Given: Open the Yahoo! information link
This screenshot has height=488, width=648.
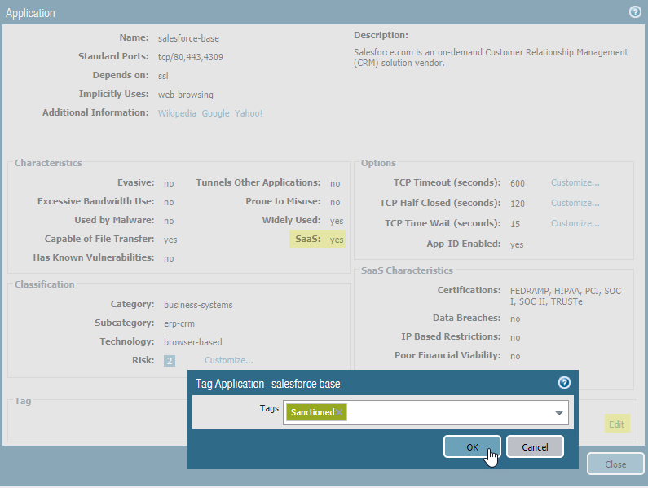Looking at the screenshot, I should [x=249, y=113].
